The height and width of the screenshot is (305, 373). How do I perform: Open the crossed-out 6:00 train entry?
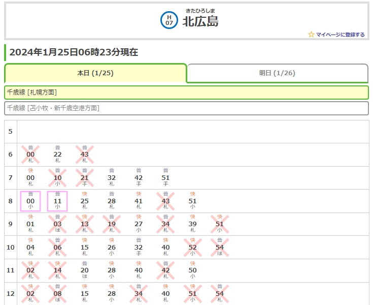[30, 154]
